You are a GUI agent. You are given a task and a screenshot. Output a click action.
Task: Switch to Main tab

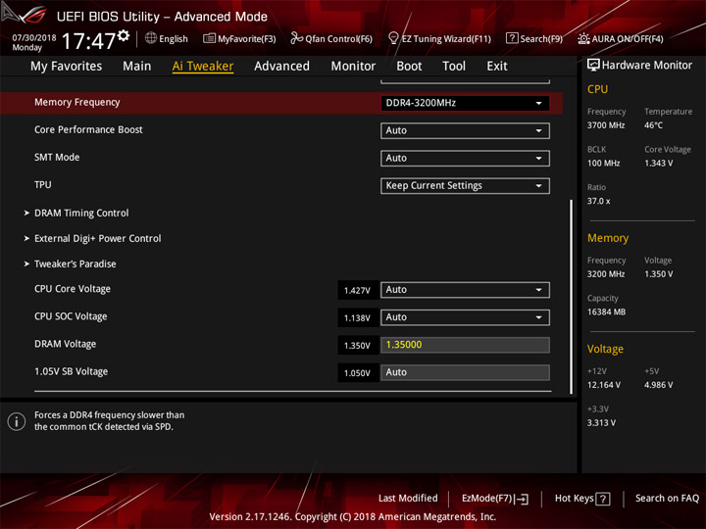pyautogui.click(x=137, y=67)
